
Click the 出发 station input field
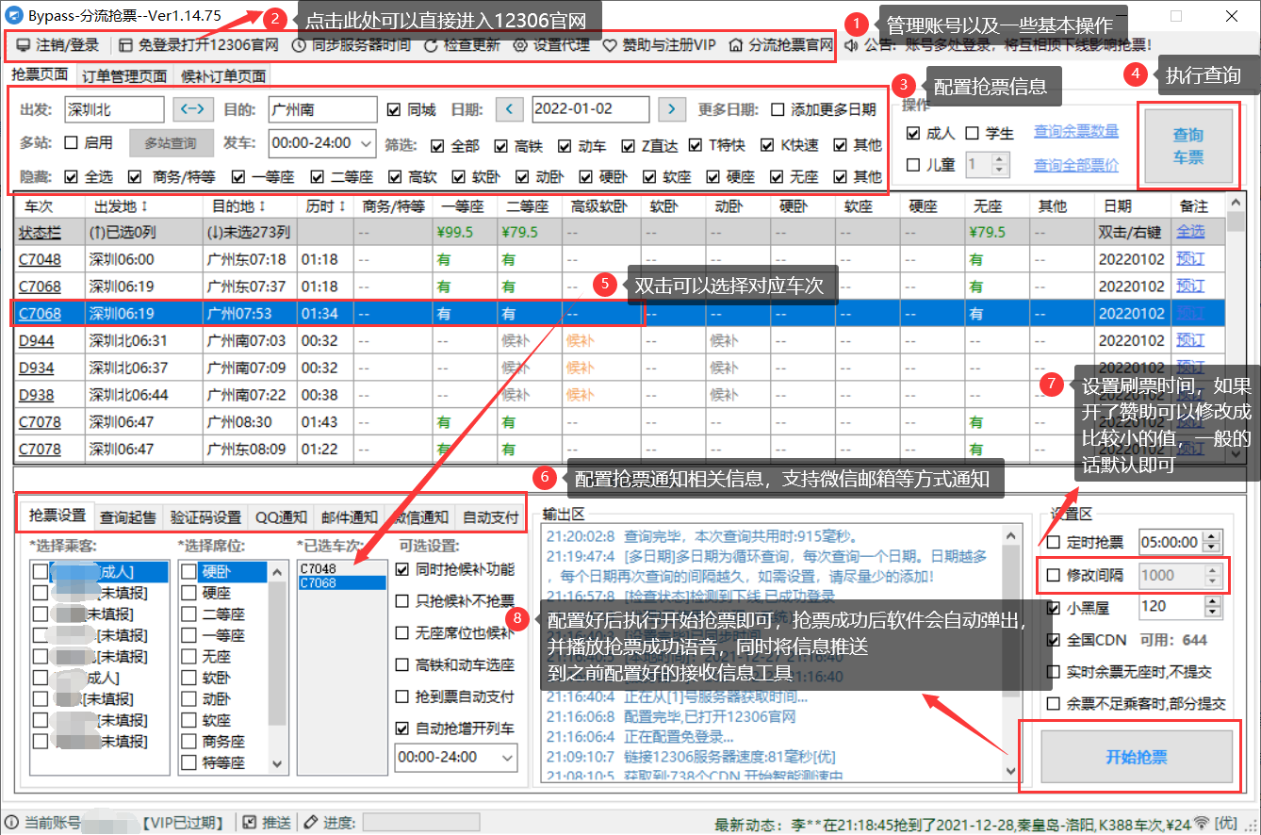point(114,109)
